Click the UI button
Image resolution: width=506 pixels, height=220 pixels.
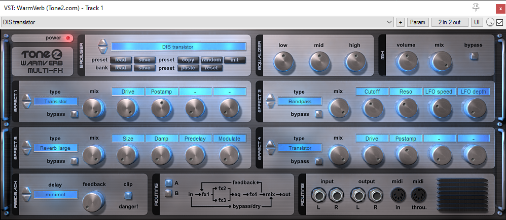pyautogui.click(x=477, y=22)
